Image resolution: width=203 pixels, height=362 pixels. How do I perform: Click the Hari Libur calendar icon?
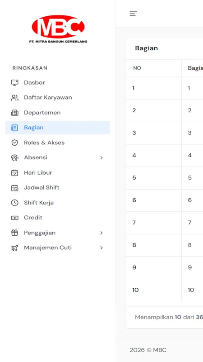click(x=14, y=173)
